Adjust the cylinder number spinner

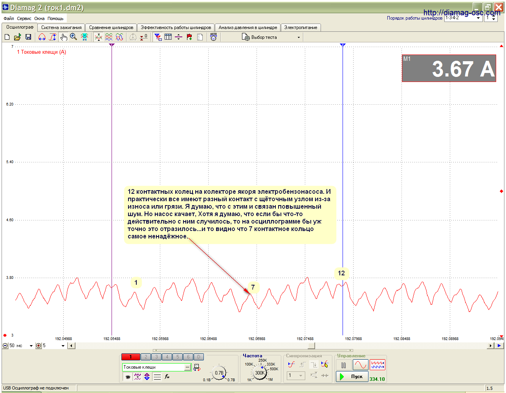[494, 18]
